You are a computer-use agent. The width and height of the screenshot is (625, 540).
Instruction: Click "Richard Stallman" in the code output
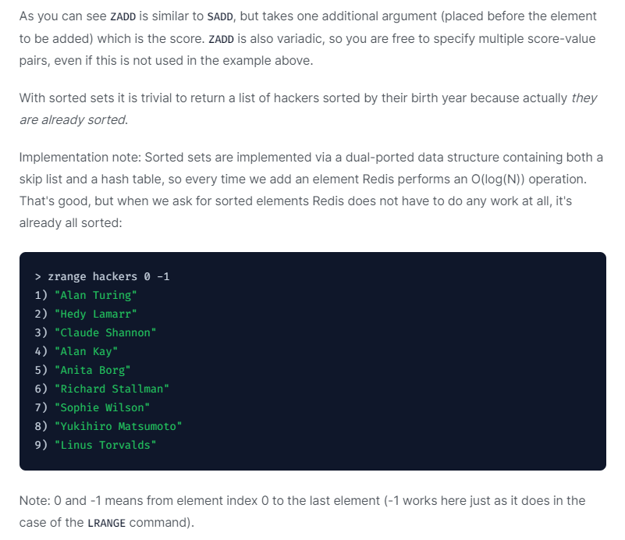click(x=112, y=389)
